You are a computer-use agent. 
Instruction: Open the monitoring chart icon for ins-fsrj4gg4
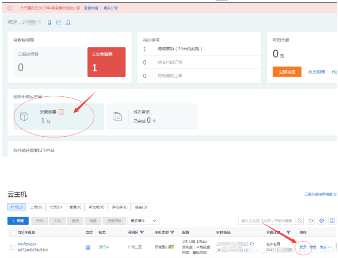click(88, 247)
